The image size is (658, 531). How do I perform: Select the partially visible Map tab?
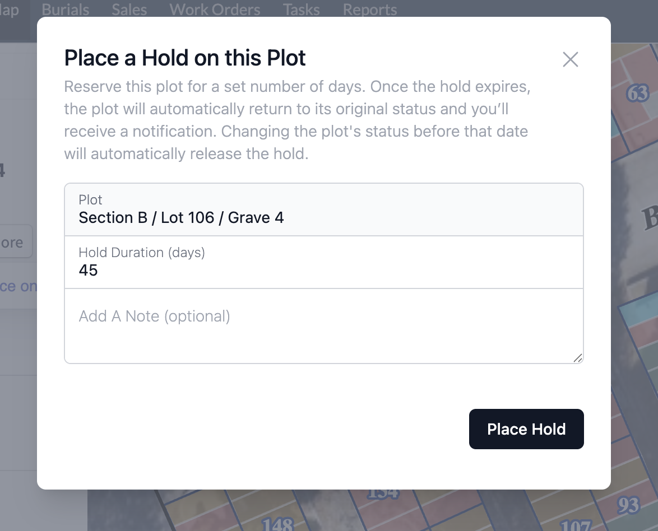pyautogui.click(x=10, y=10)
